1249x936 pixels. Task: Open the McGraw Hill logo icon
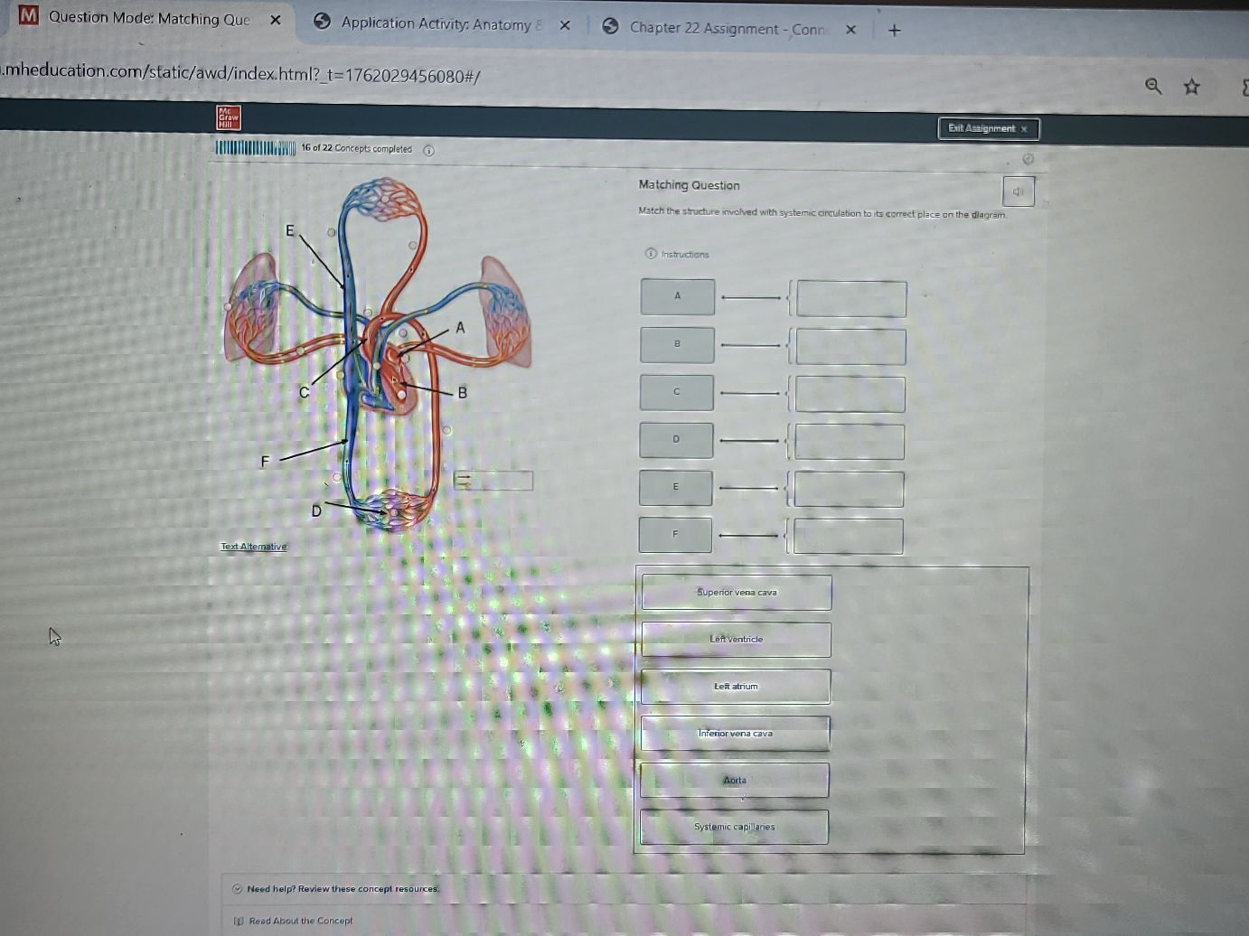point(228,117)
